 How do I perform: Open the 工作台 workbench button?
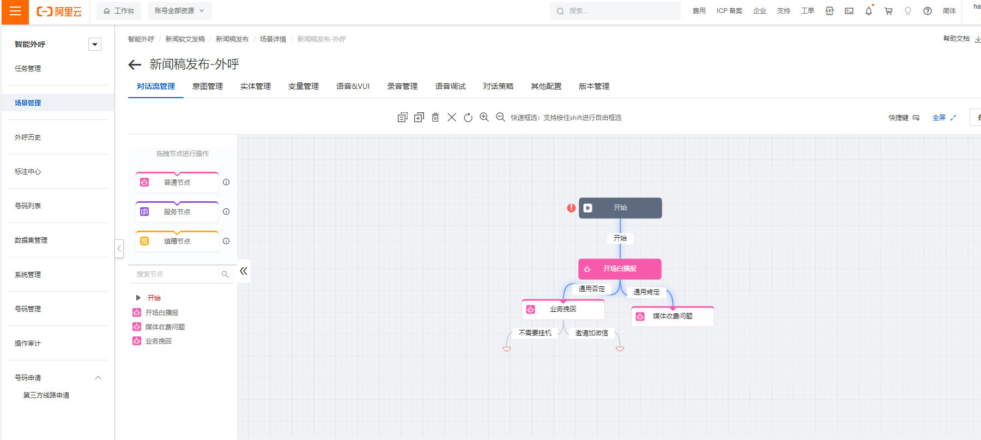[119, 11]
